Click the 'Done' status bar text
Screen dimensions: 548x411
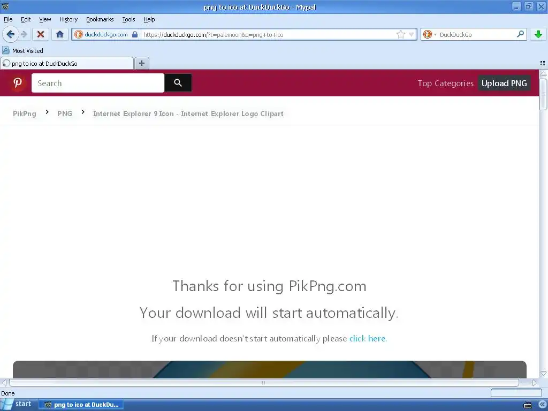(7, 393)
